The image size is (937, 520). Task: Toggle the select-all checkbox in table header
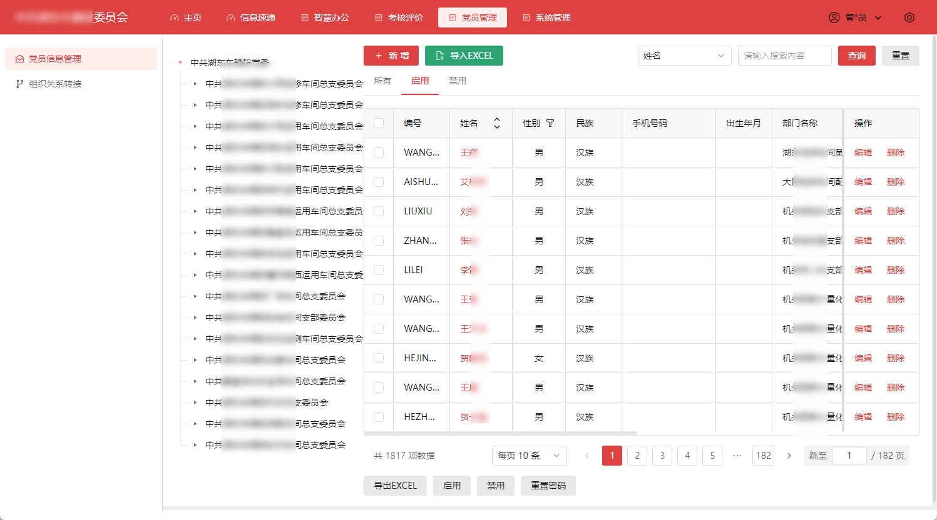(x=379, y=123)
